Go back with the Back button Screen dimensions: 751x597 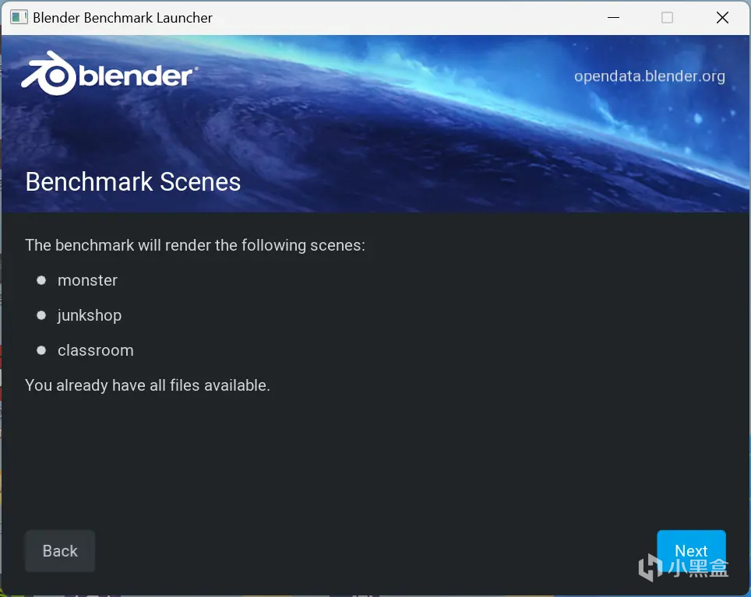[60, 550]
